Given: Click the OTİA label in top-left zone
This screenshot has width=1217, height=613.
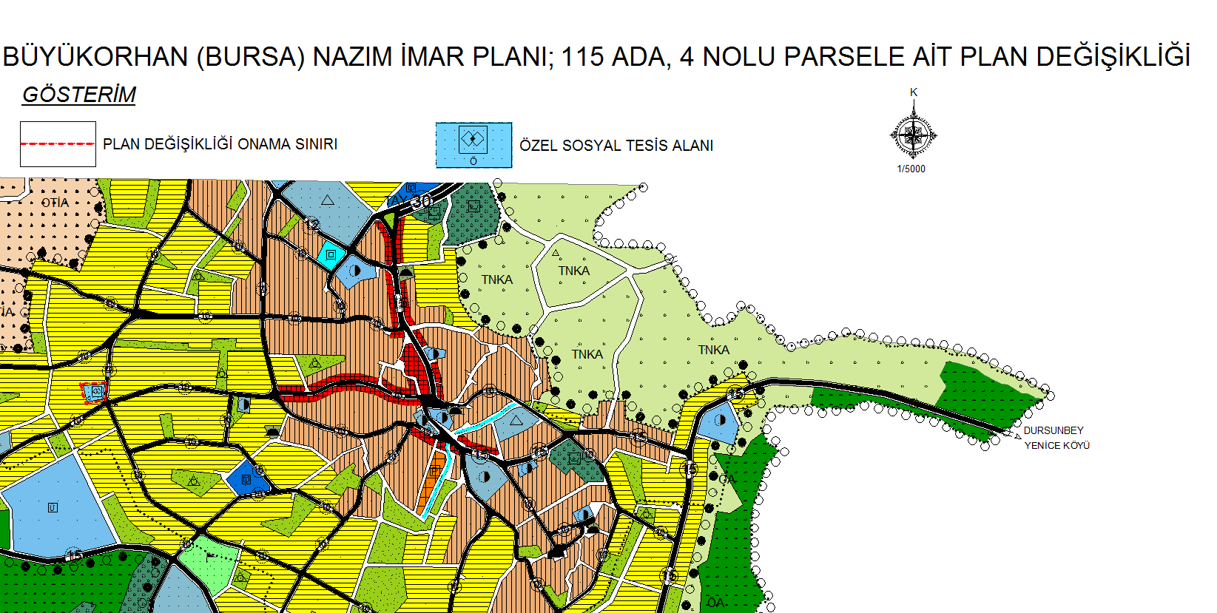Looking at the screenshot, I should 55,203.
